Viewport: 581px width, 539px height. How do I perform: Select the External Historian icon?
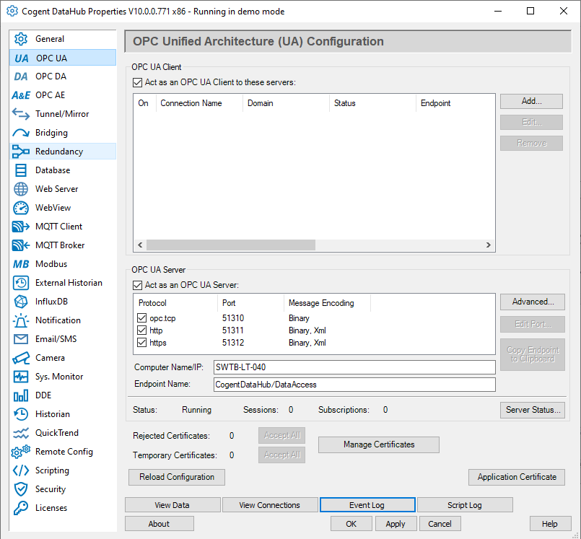[x=21, y=283]
